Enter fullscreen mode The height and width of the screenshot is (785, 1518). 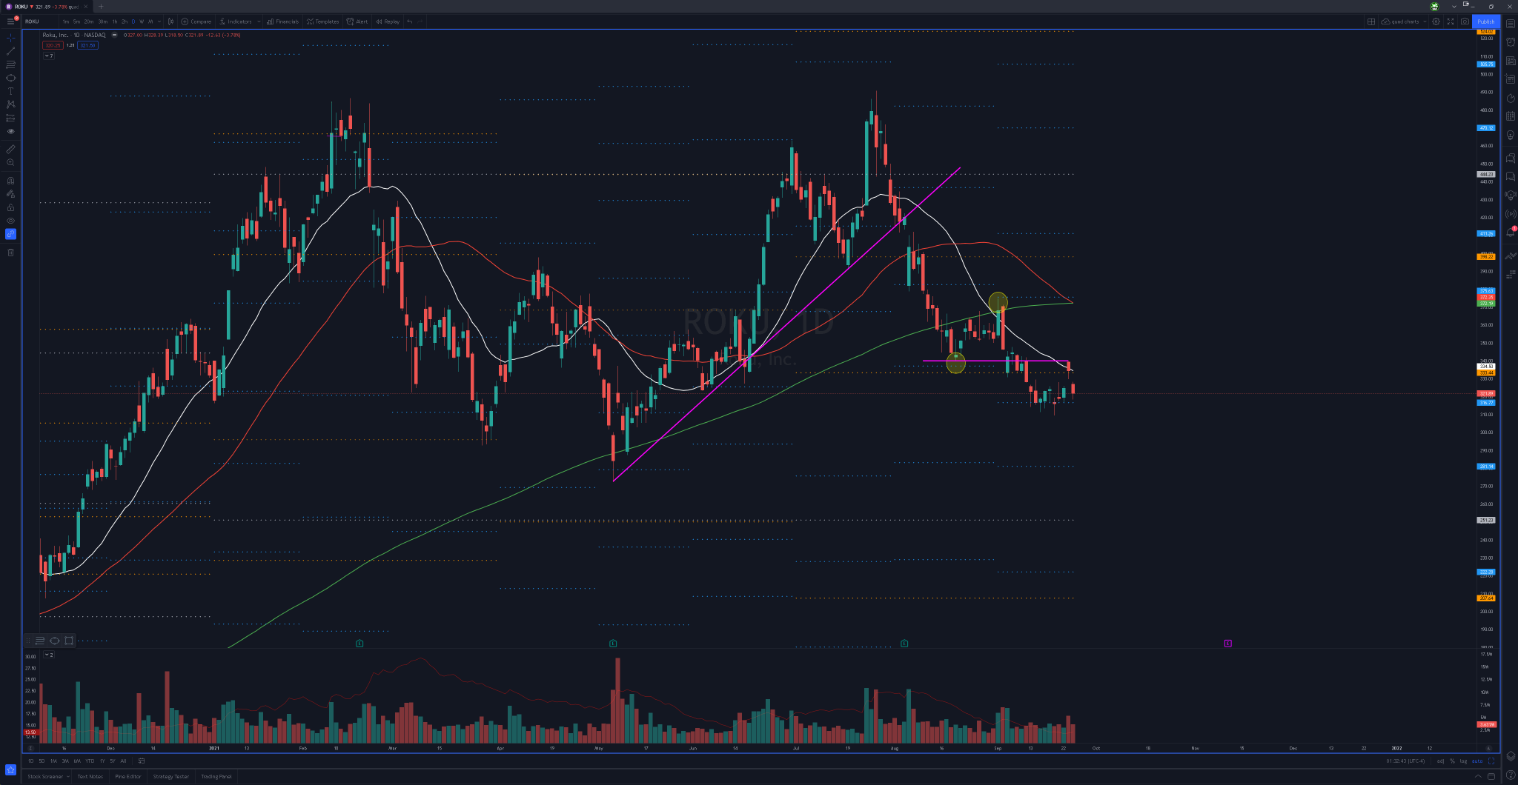point(1451,21)
